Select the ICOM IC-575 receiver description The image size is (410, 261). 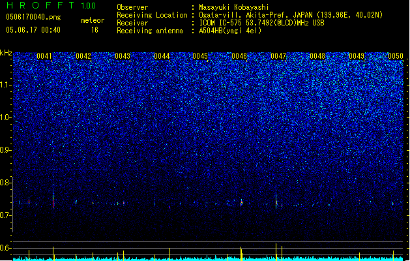click(261, 23)
